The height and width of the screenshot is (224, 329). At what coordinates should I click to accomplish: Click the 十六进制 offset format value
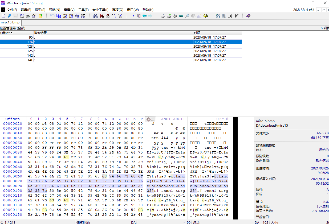click(x=322, y=206)
